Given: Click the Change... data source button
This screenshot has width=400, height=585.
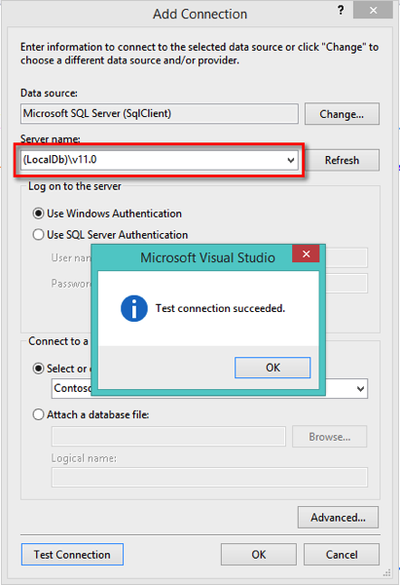Looking at the screenshot, I should point(342,114).
